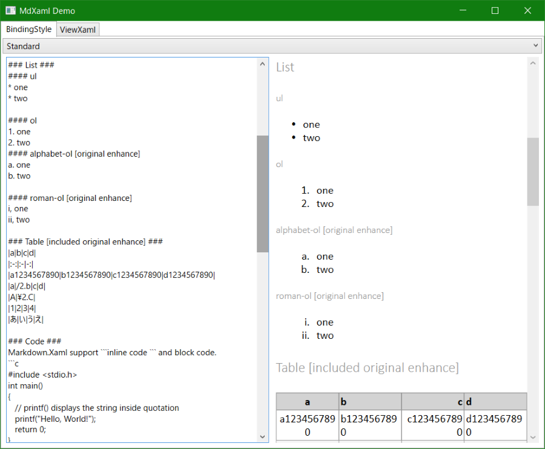Click '#### roman-ol [original enhance]' in editor

[x=70, y=198]
